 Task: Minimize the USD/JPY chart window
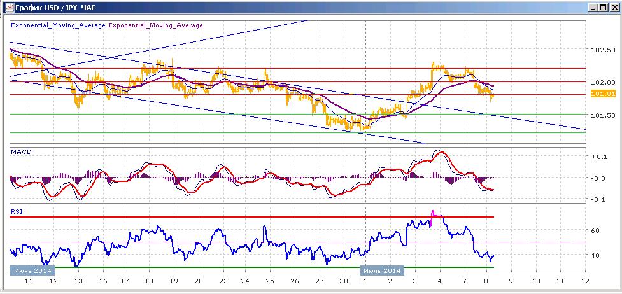(x=593, y=8)
